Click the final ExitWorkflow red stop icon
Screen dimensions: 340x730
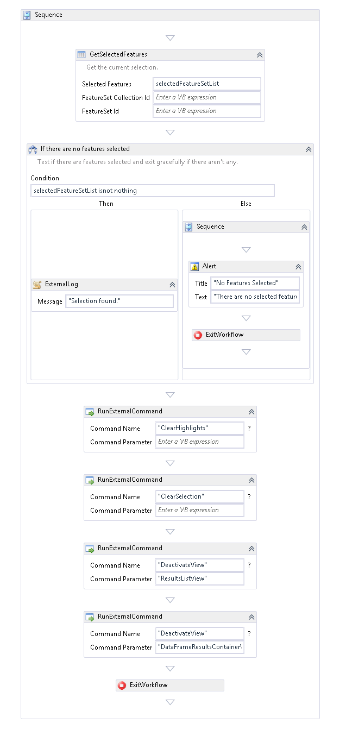tap(122, 685)
